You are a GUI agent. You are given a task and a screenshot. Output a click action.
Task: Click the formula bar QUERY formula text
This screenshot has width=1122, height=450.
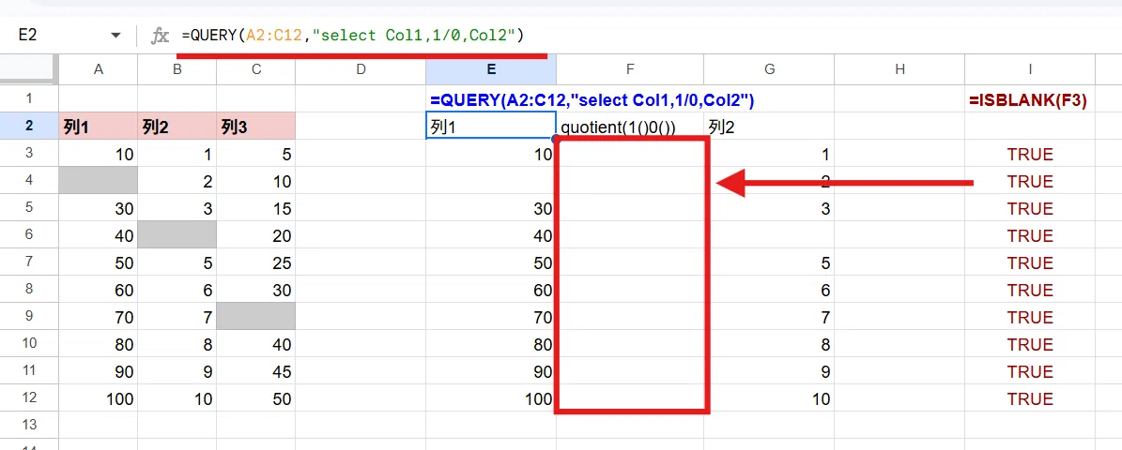click(x=353, y=35)
